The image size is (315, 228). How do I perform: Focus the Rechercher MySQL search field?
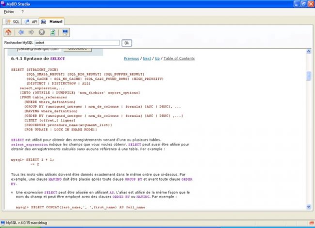(77, 43)
